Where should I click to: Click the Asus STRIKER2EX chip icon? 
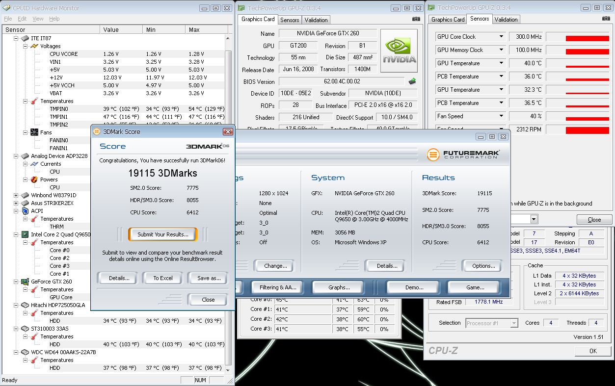coord(25,203)
